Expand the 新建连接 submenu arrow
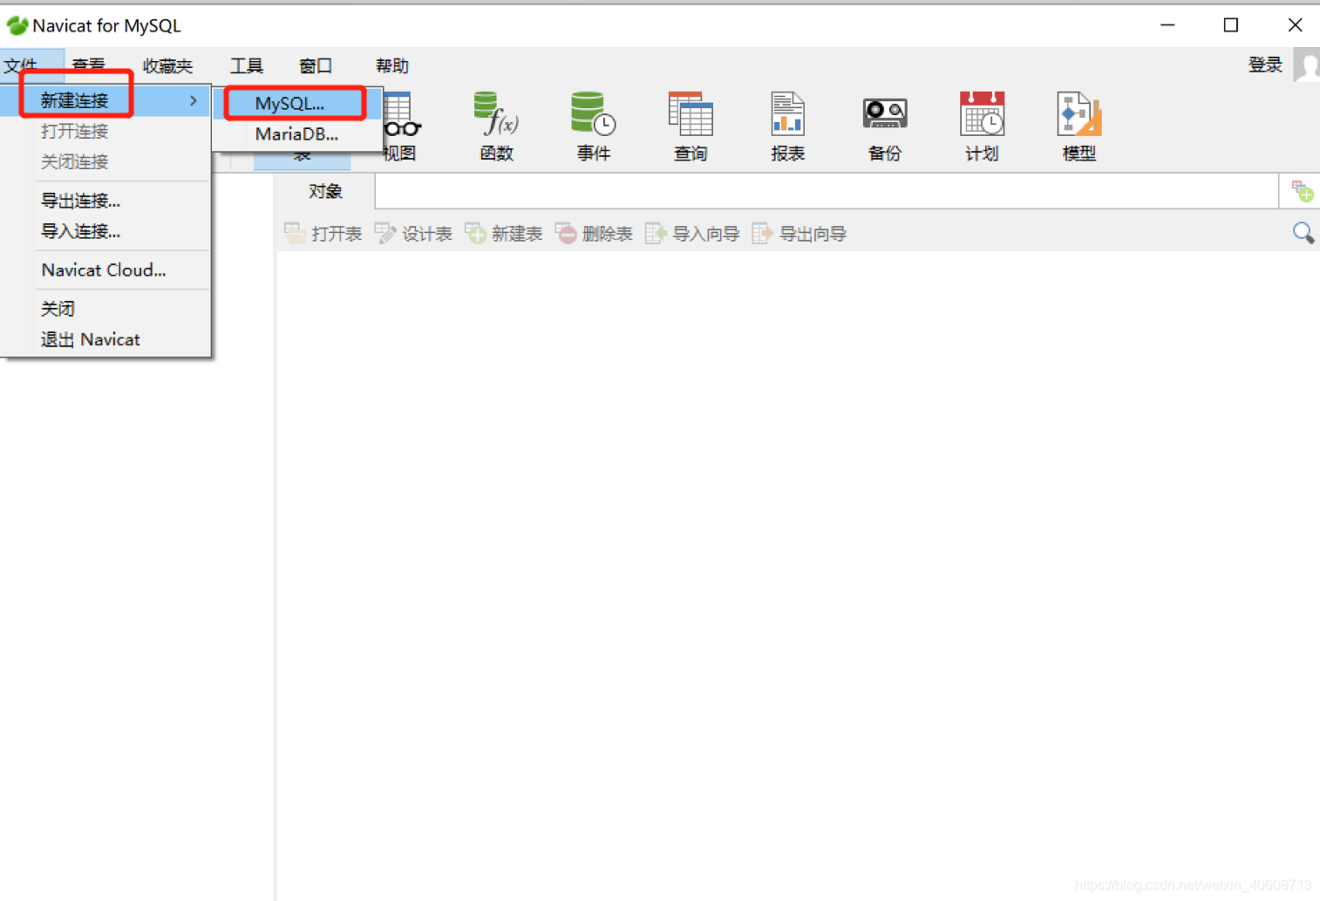The width and height of the screenshot is (1320, 901). click(194, 100)
